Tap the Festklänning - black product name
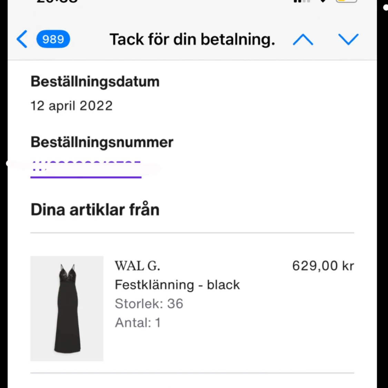This screenshot has width=388, height=388. pyautogui.click(x=177, y=285)
